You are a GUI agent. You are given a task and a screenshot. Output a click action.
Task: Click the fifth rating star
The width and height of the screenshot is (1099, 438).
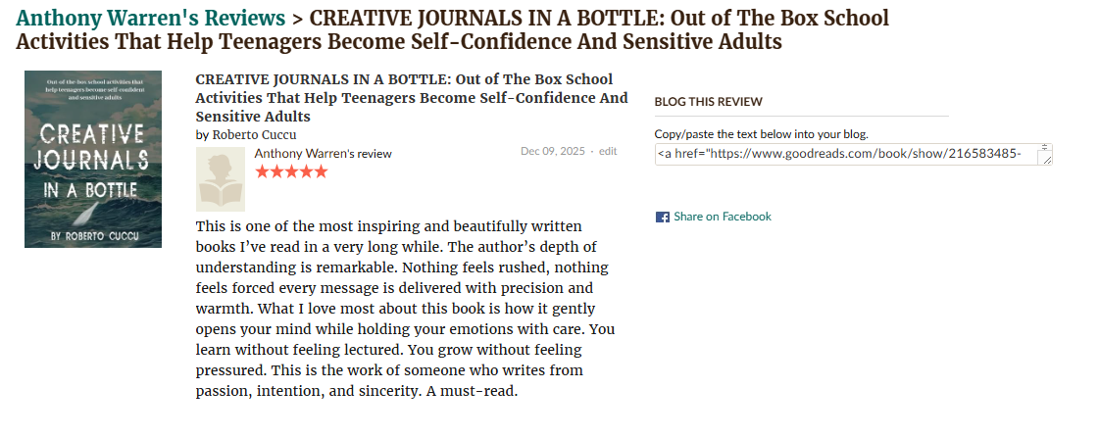321,171
